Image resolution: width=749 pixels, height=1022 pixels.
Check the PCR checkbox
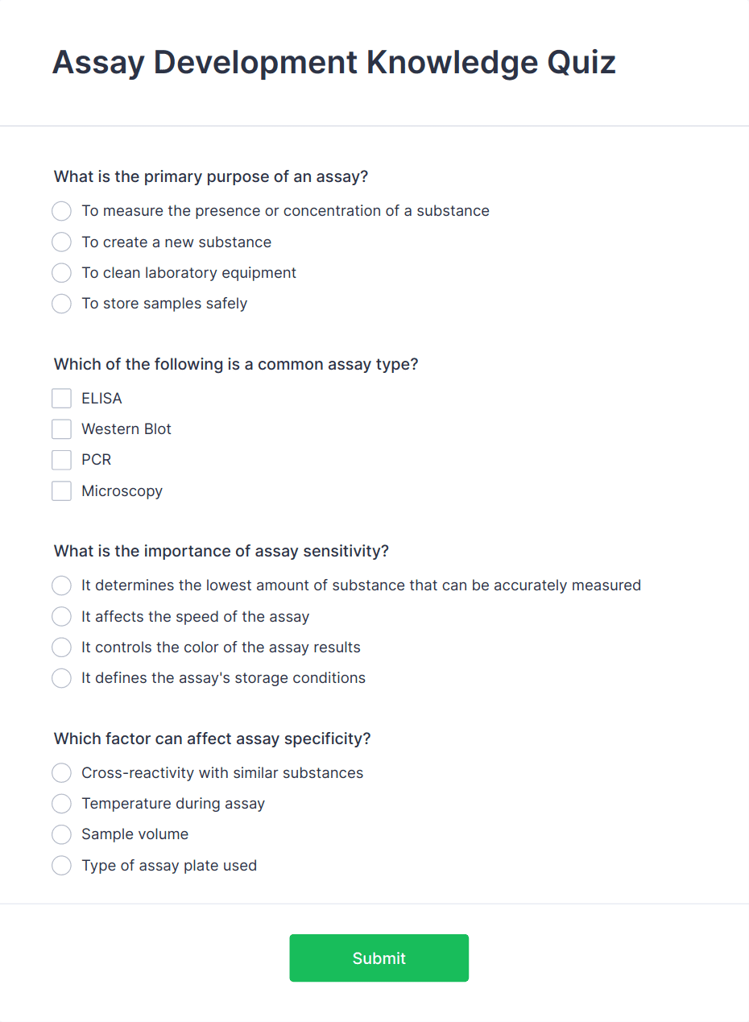click(x=61, y=459)
